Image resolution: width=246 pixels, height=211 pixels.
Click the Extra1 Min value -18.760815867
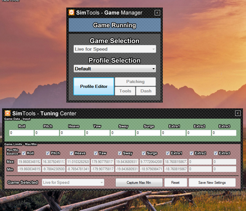(176, 169)
